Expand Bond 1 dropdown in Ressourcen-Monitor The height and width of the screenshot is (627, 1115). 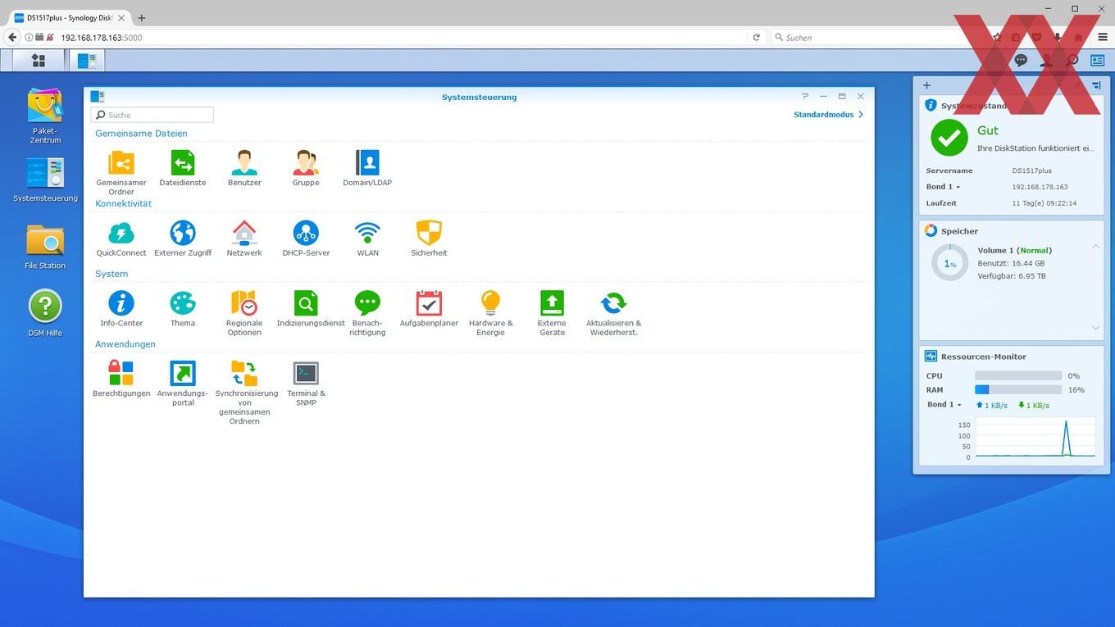click(944, 405)
